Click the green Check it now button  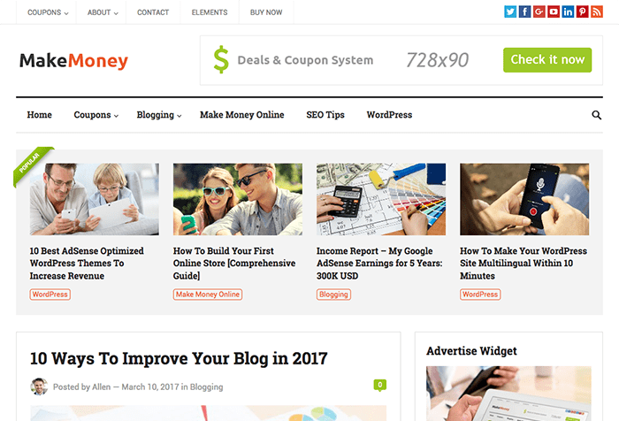(547, 60)
